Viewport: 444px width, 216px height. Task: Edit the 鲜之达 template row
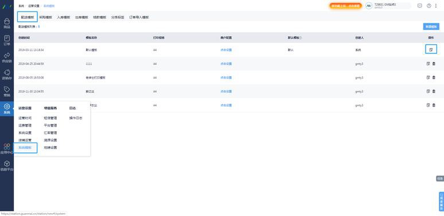(428, 91)
